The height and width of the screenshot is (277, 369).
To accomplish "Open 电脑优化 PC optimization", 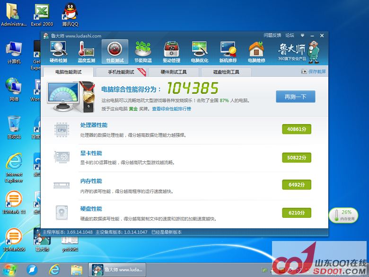I will (200, 52).
